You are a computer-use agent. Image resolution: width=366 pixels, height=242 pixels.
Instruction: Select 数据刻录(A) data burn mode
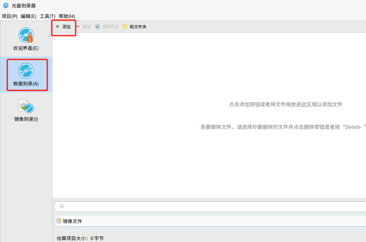click(26, 75)
